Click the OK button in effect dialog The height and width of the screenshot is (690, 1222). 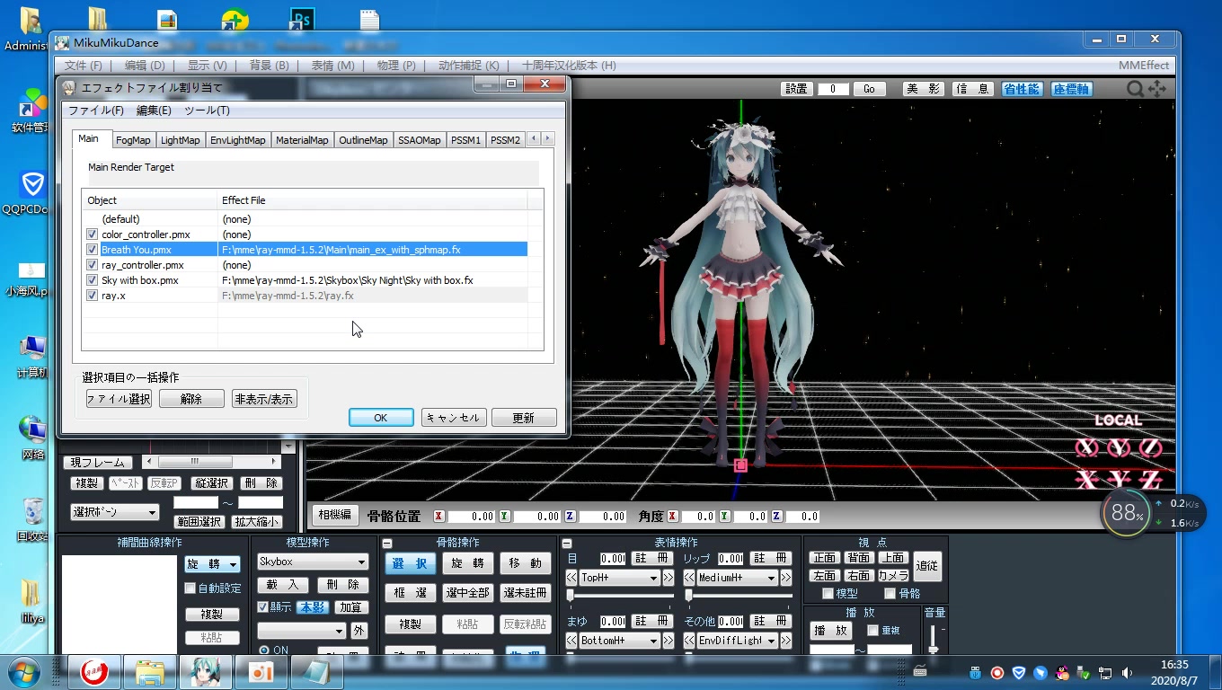pyautogui.click(x=381, y=418)
